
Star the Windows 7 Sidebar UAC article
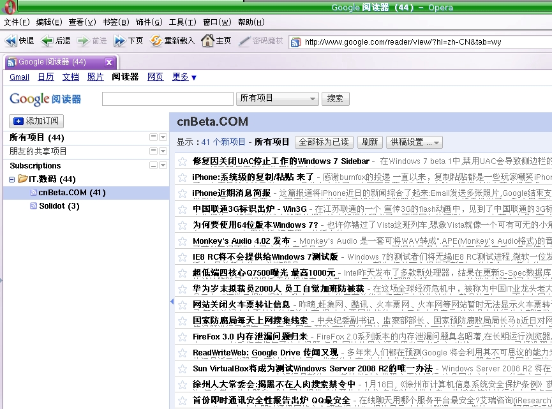[183, 161]
